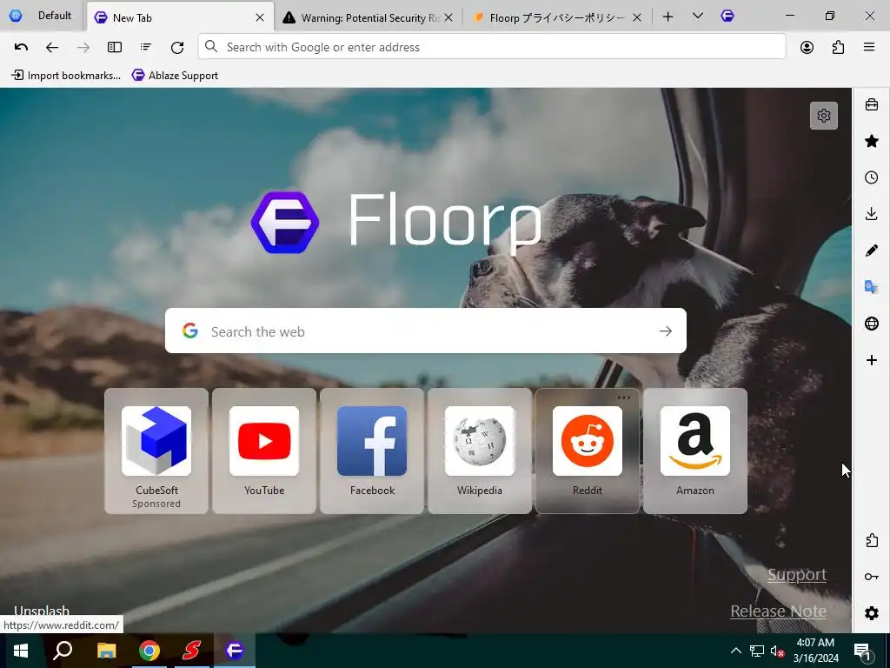Click Floorp icon right of tab bar

point(727,16)
